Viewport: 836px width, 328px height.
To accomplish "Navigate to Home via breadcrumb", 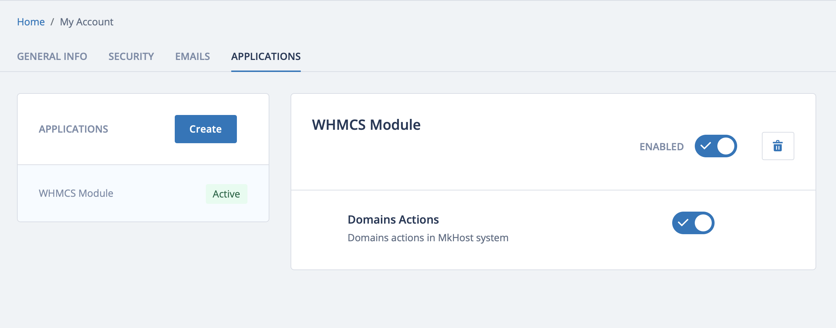I will tap(31, 22).
